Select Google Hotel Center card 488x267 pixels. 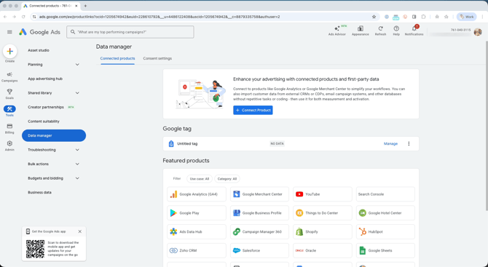(x=385, y=213)
